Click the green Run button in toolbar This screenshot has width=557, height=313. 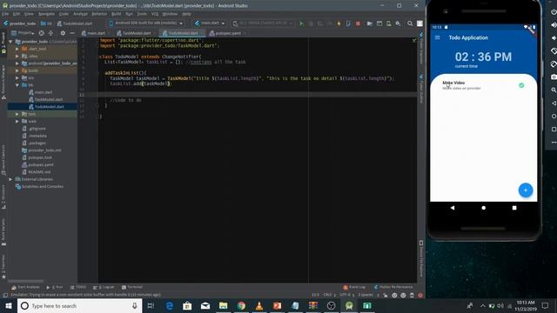click(x=301, y=23)
